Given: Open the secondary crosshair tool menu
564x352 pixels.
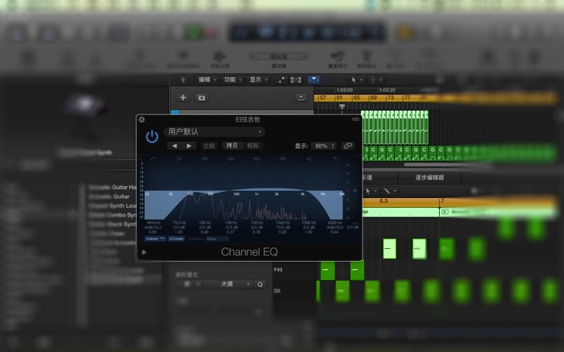Looking at the screenshot, I should coord(376,80).
